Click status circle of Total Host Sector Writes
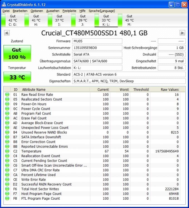Screen dimensions: 189x208 pos(7,189)
